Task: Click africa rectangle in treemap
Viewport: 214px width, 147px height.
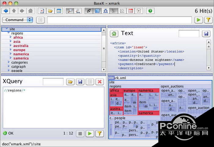Action: [116, 91]
